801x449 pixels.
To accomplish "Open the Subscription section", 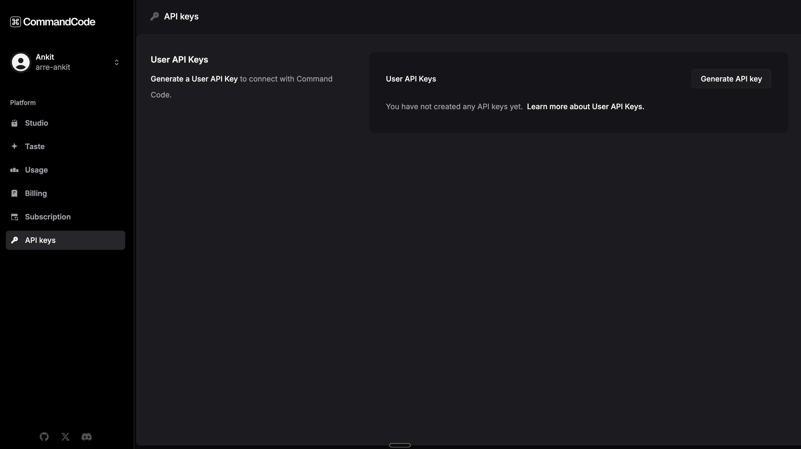I will [x=48, y=217].
